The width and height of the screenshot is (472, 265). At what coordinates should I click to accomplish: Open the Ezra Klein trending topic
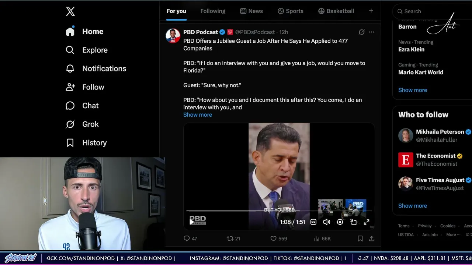pyautogui.click(x=412, y=49)
